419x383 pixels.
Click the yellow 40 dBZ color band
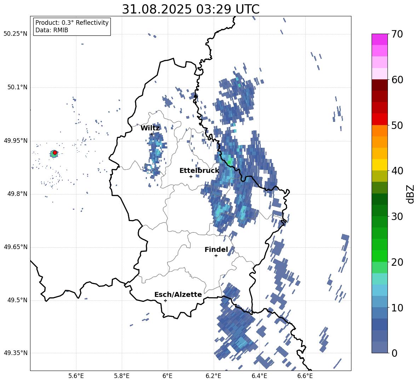click(x=379, y=165)
